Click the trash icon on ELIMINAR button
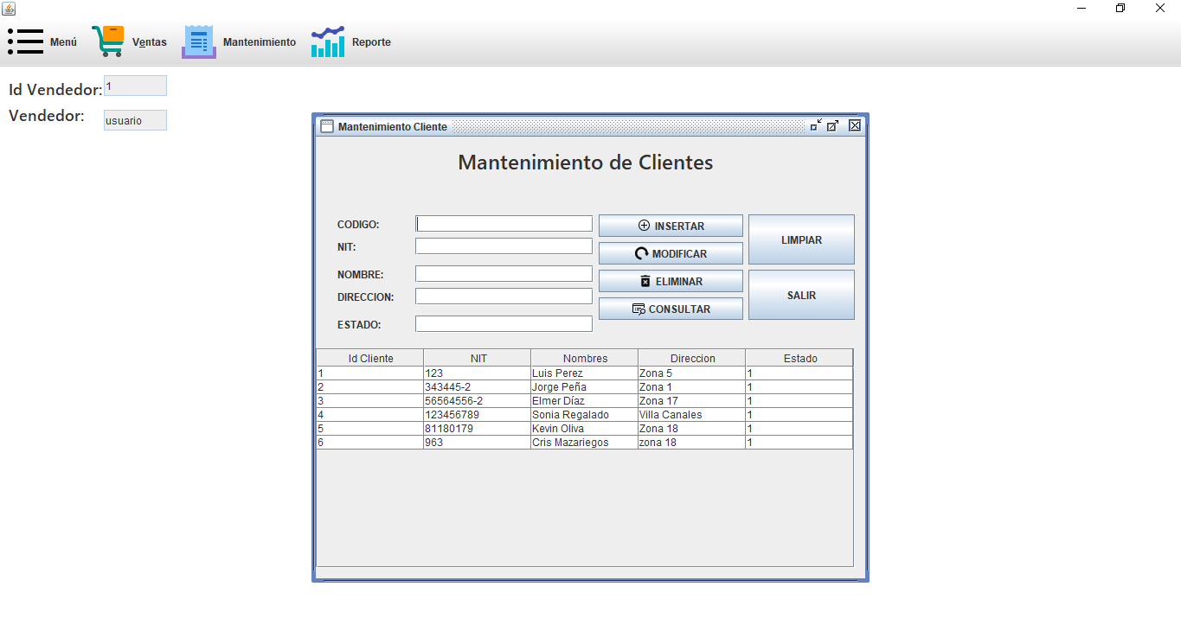The image size is (1181, 625). point(645,280)
